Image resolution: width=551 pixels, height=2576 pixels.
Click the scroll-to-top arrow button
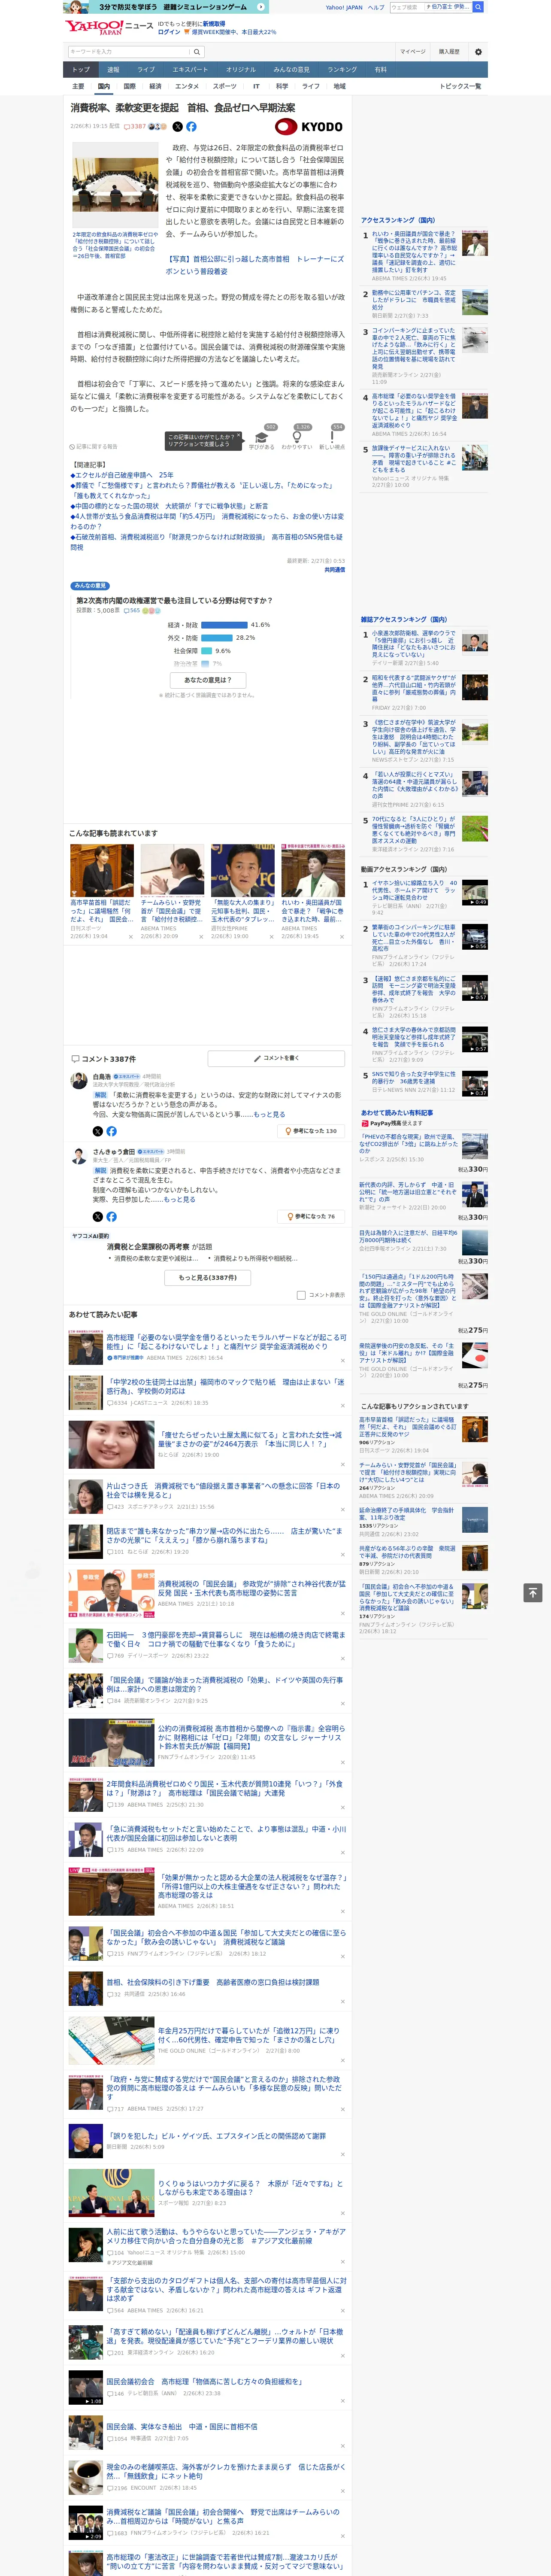[533, 1592]
